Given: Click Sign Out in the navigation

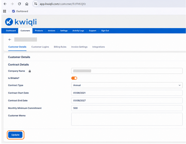Looking at the screenshot, I should (x=105, y=31).
